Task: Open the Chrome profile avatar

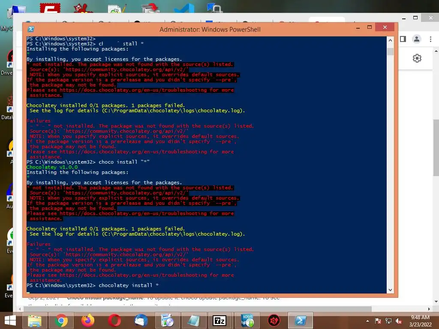Action: 417,39
